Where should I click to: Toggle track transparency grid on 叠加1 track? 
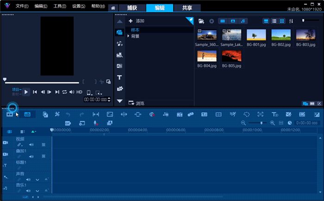click(x=44, y=157)
